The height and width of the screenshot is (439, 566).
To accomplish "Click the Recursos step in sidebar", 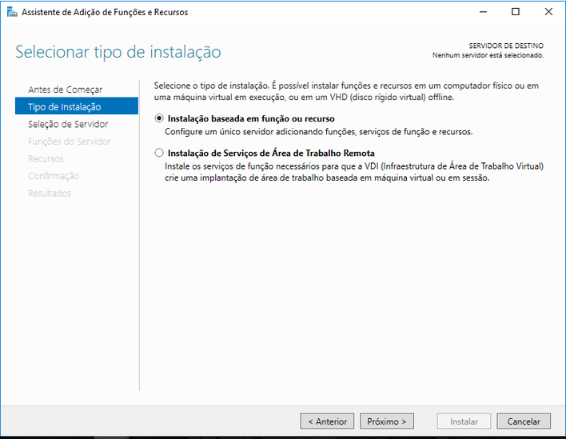I will coord(46,159).
